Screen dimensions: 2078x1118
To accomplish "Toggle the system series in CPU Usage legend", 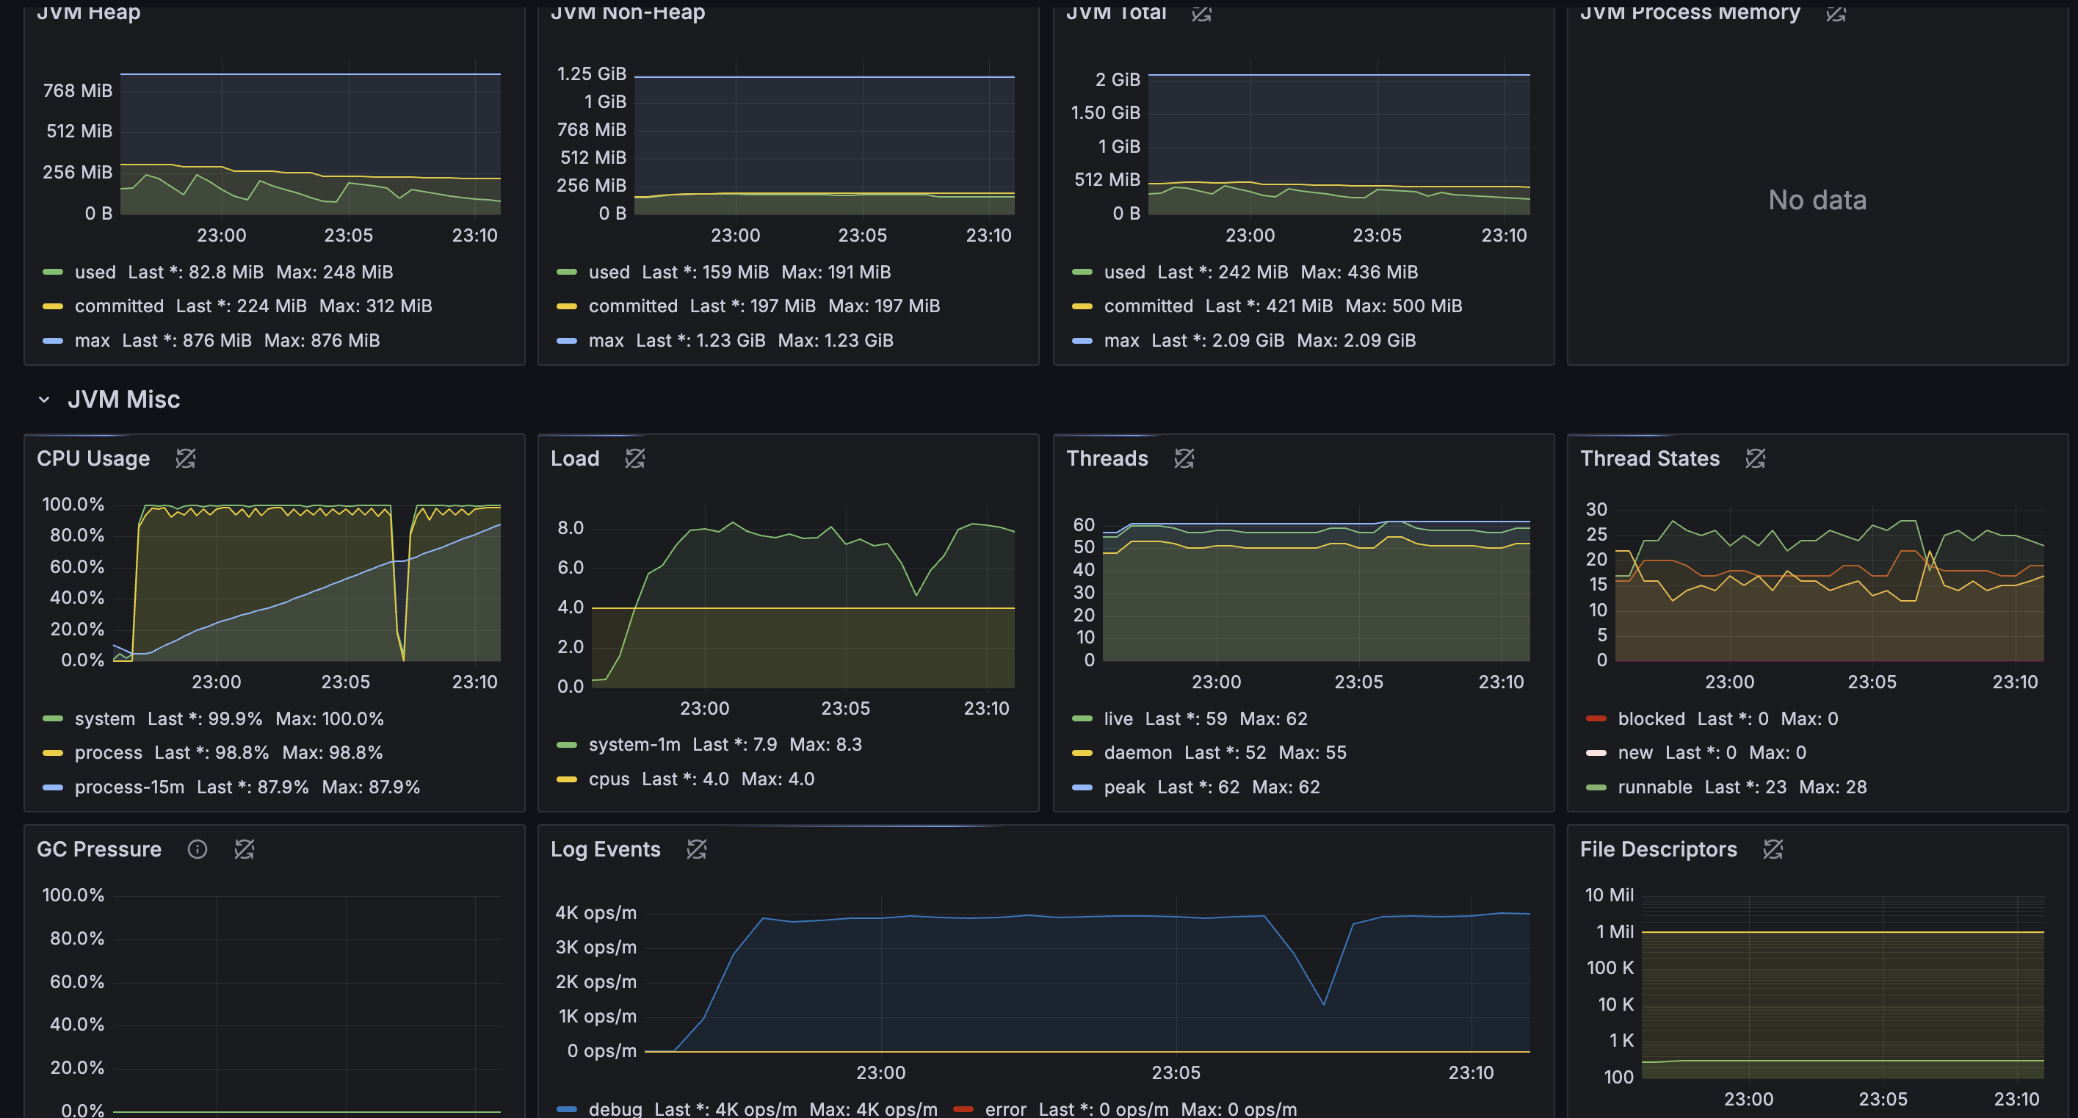I will coord(105,718).
